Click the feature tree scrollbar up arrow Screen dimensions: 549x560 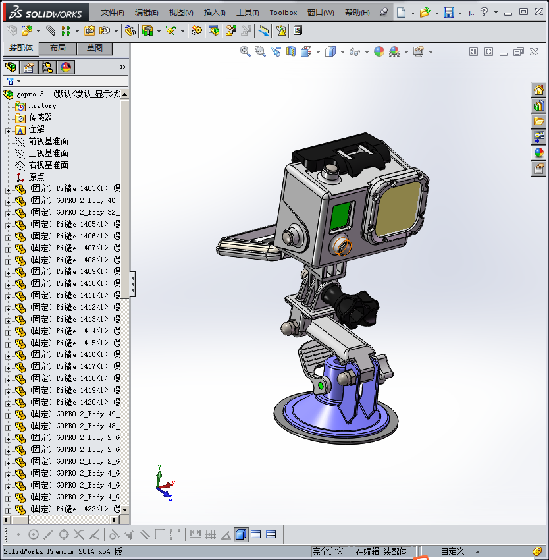tap(125, 94)
